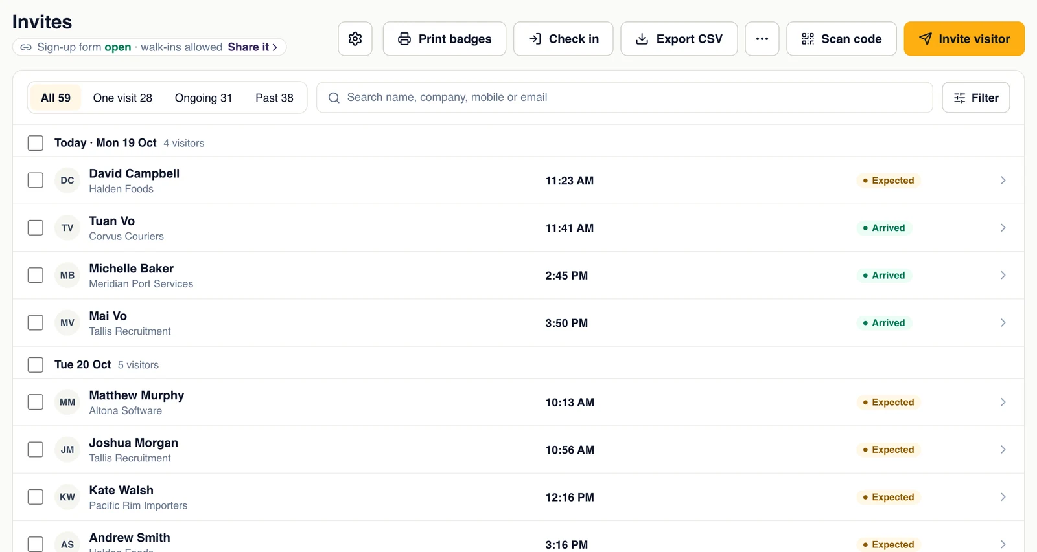Check the box next to Mai Vo
1037x552 pixels.
[x=36, y=323]
